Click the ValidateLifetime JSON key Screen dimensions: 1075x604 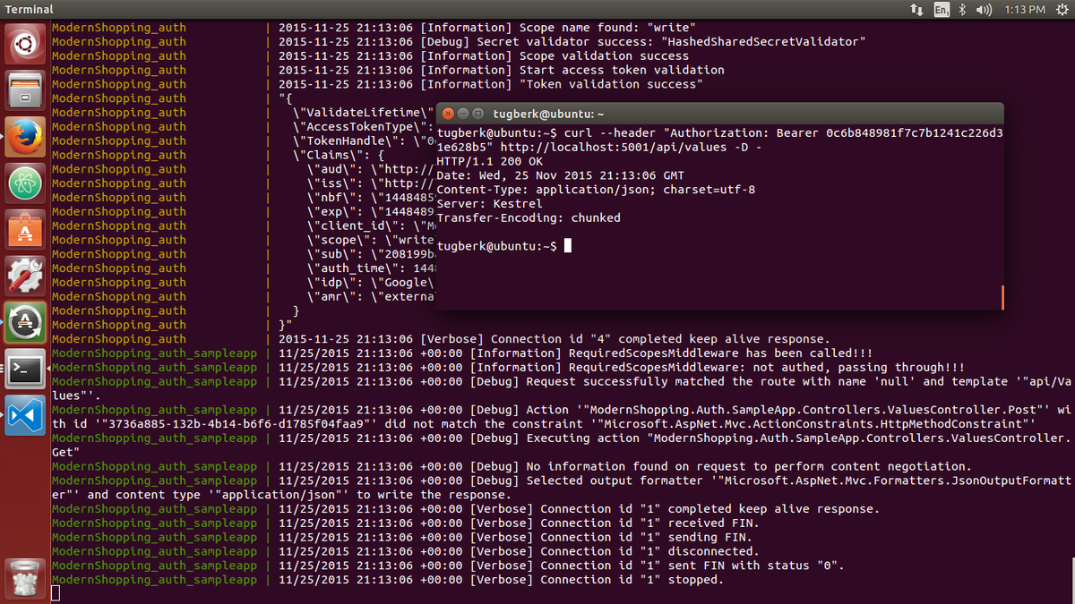coord(364,113)
